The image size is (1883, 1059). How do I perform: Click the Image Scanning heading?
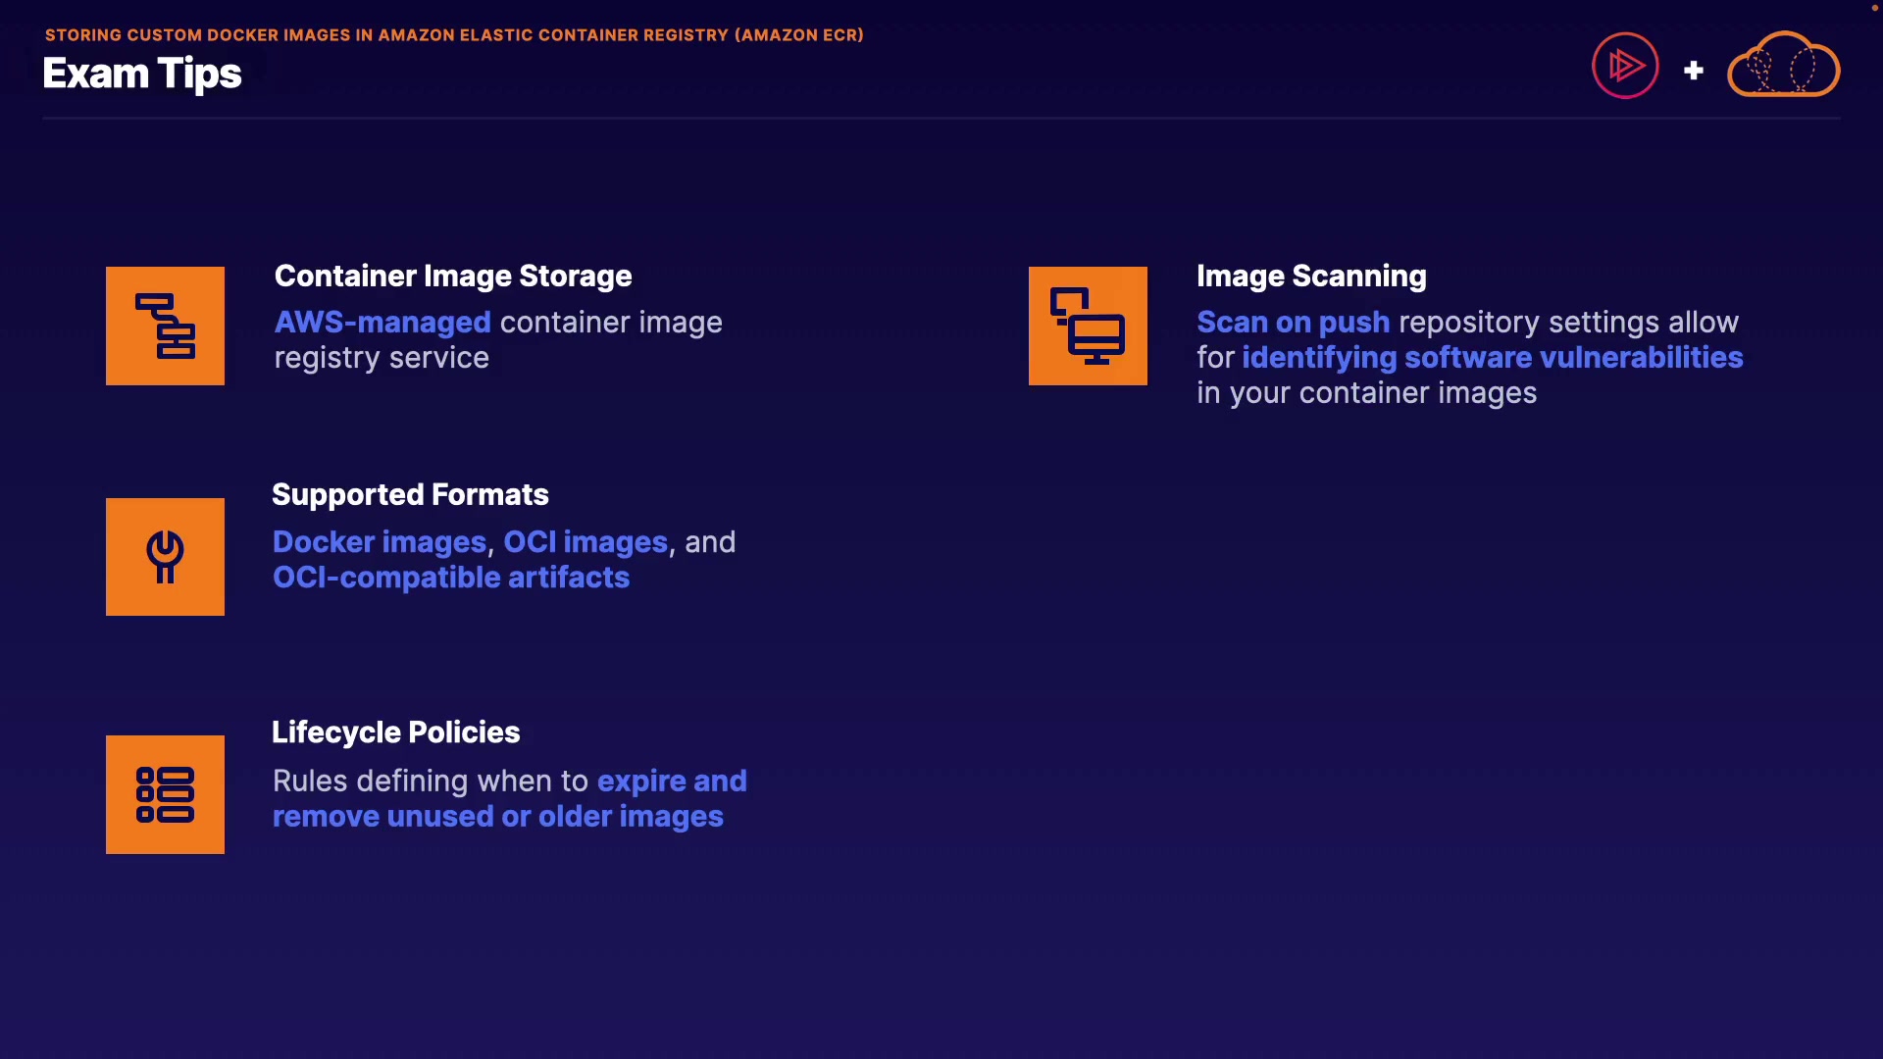(1311, 277)
